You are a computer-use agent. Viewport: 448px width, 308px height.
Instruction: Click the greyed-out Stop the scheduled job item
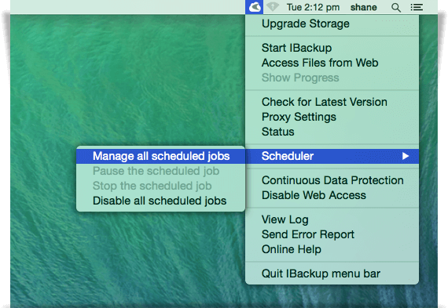tap(160, 186)
